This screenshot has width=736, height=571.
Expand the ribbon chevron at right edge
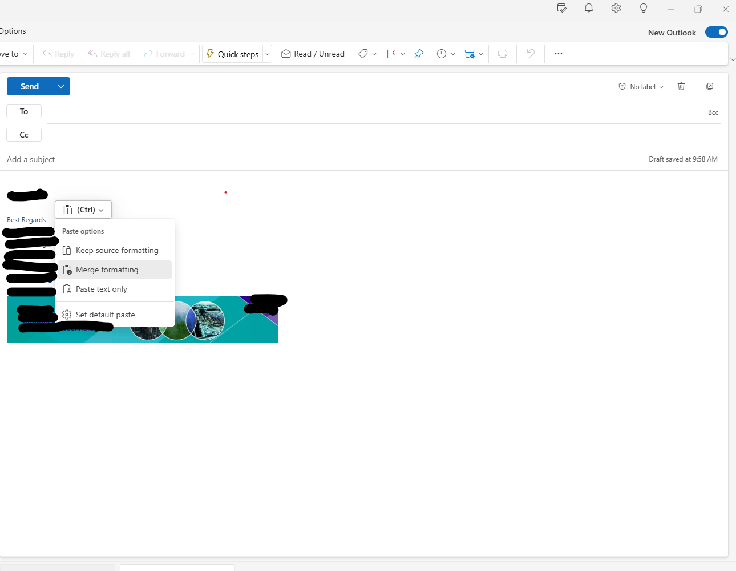[x=733, y=59]
